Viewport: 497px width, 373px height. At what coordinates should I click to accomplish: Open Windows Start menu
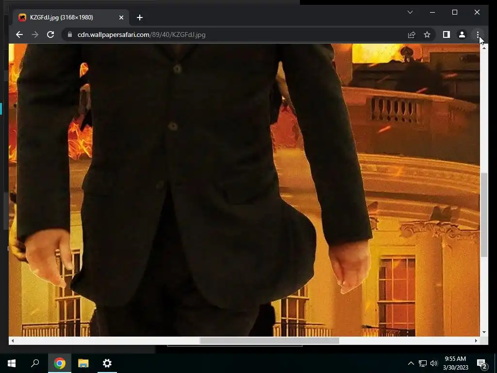(12, 363)
